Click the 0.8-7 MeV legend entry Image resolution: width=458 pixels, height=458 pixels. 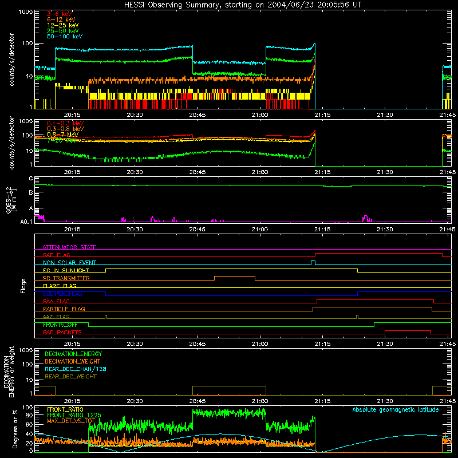62,135
